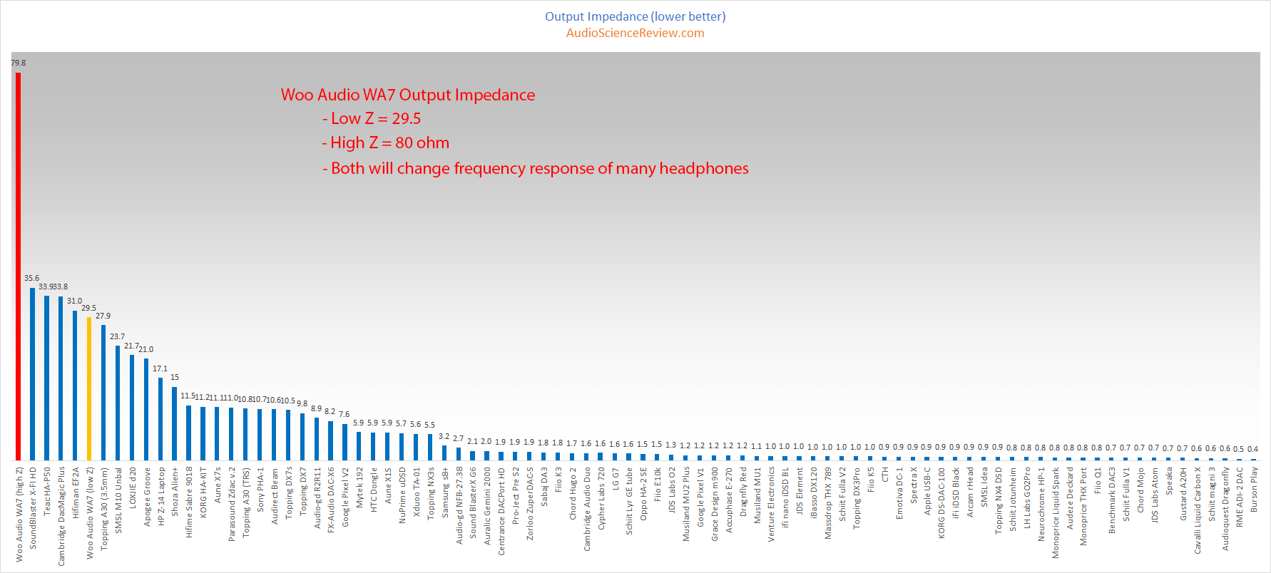Select the 'JDS Labs O2' axis label
Screen dimensions: 1271x573
pos(672,490)
